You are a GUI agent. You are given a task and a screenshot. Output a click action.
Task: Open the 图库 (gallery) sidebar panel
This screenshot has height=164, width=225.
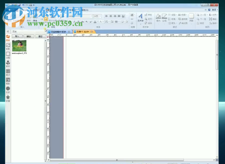8,38
